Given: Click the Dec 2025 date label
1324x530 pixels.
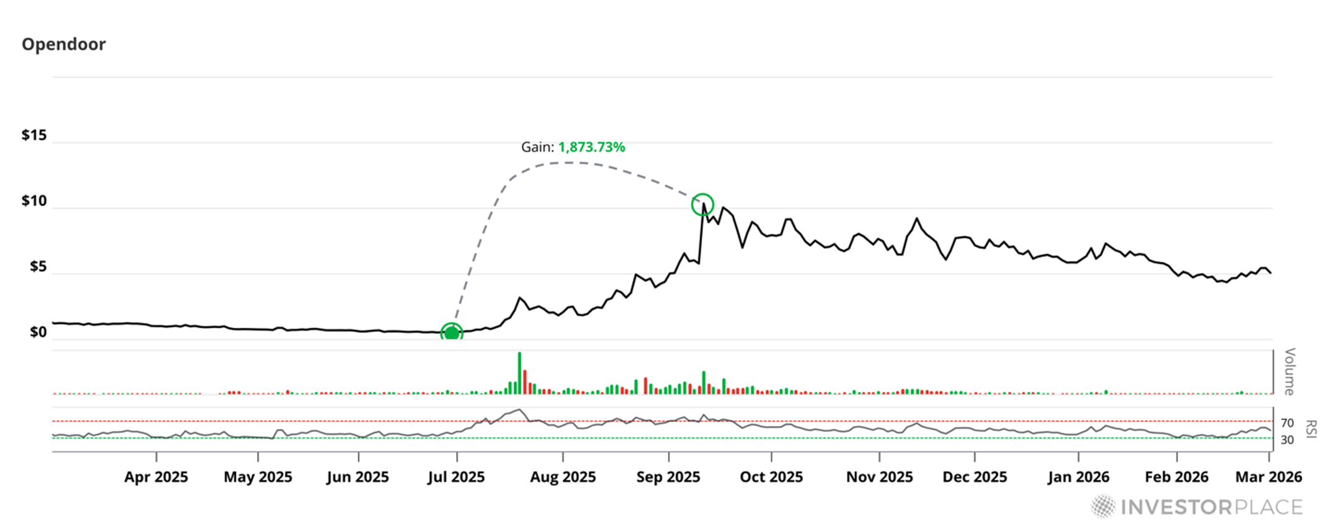Looking at the screenshot, I should pyautogui.click(x=975, y=477).
